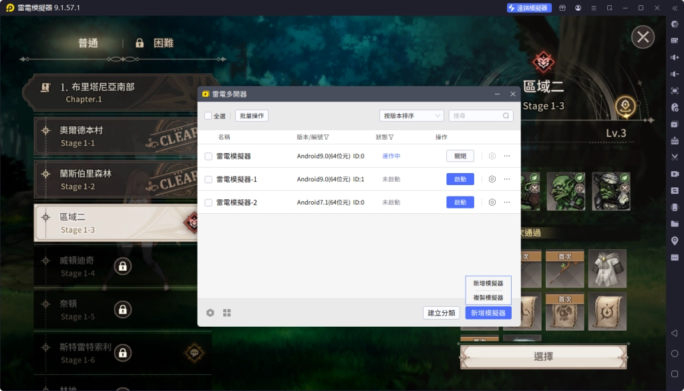Tap Android recent apps square button
684x391 pixels.
pos(675,374)
